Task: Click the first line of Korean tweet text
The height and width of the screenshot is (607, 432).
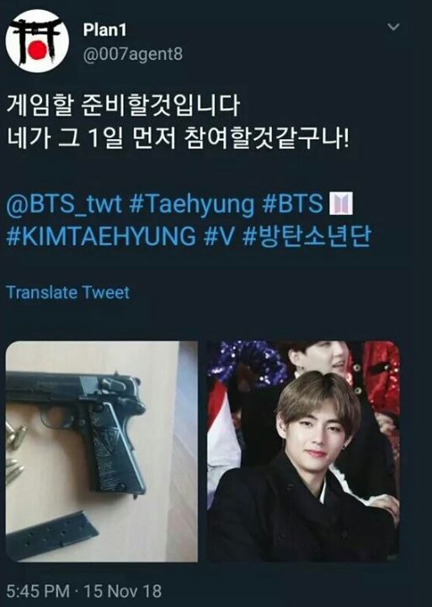Action: [124, 105]
